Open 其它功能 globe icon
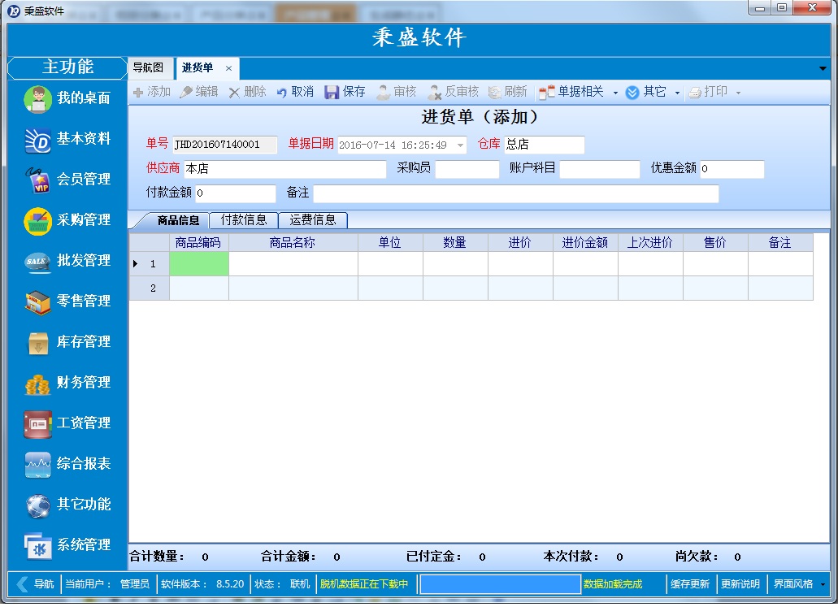 point(38,505)
